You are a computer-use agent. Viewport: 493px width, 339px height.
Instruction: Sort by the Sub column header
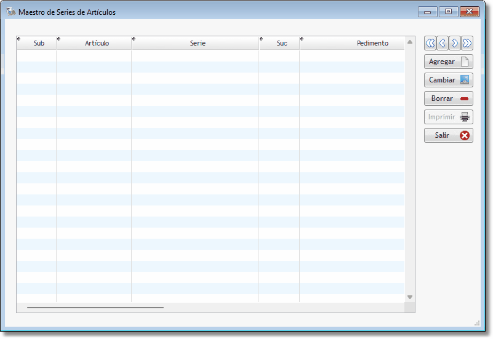(39, 43)
